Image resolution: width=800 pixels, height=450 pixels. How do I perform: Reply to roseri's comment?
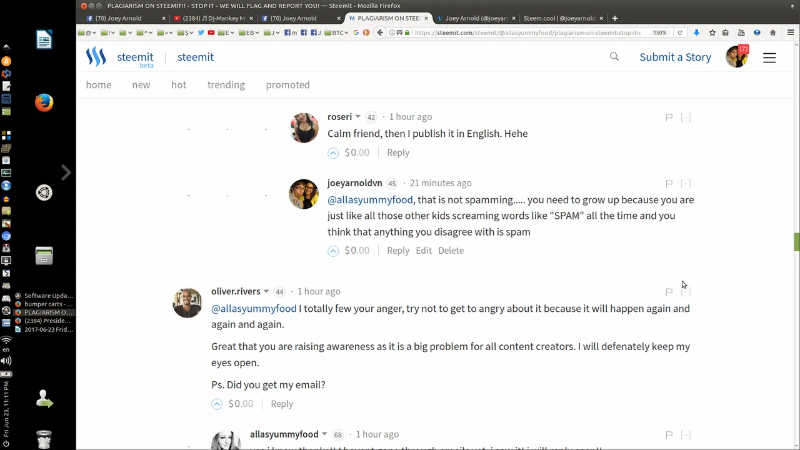click(x=398, y=152)
